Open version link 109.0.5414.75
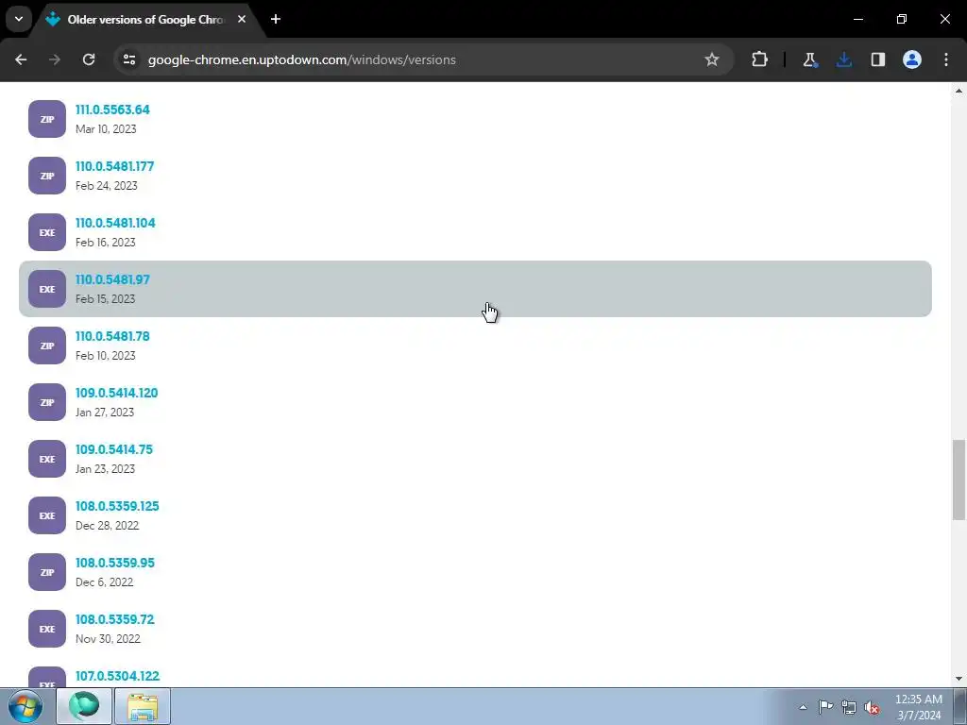This screenshot has height=725, width=967. point(114,450)
